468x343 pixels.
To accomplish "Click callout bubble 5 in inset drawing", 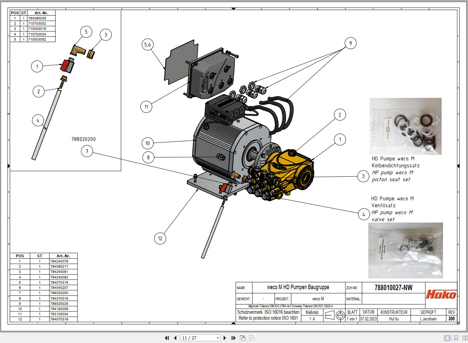I will click(86, 32).
